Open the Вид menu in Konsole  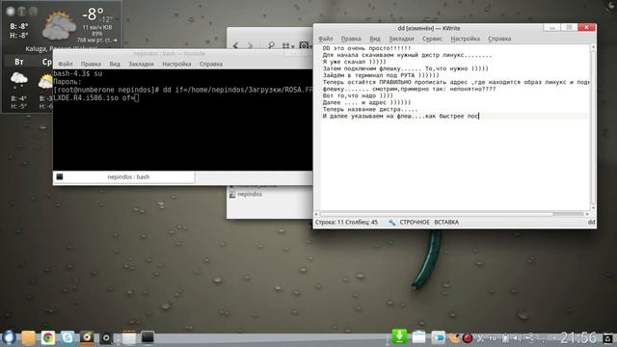[115, 64]
